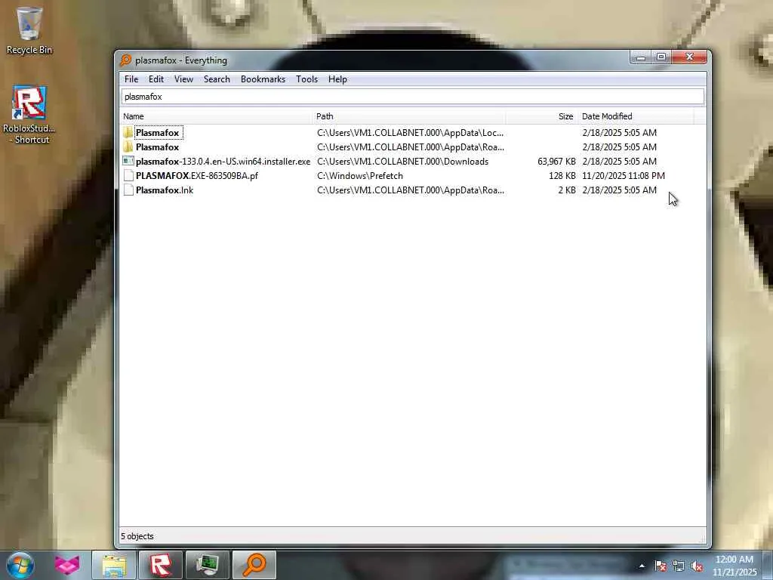
Task: Click the Downloads path of installer row
Action: 403,162
